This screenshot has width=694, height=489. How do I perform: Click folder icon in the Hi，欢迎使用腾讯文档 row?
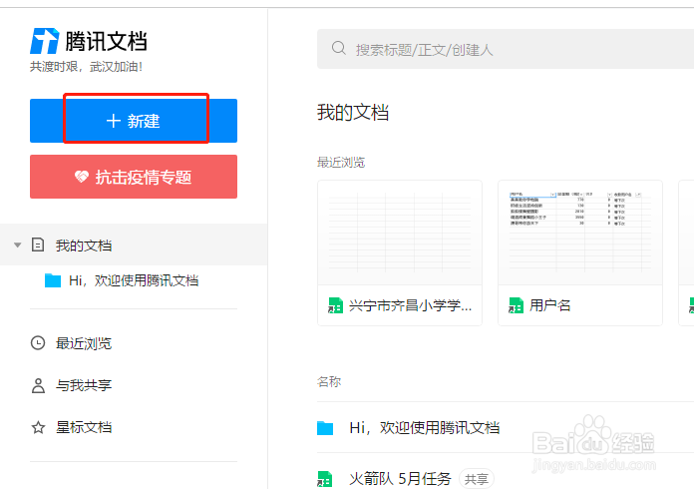click(325, 428)
